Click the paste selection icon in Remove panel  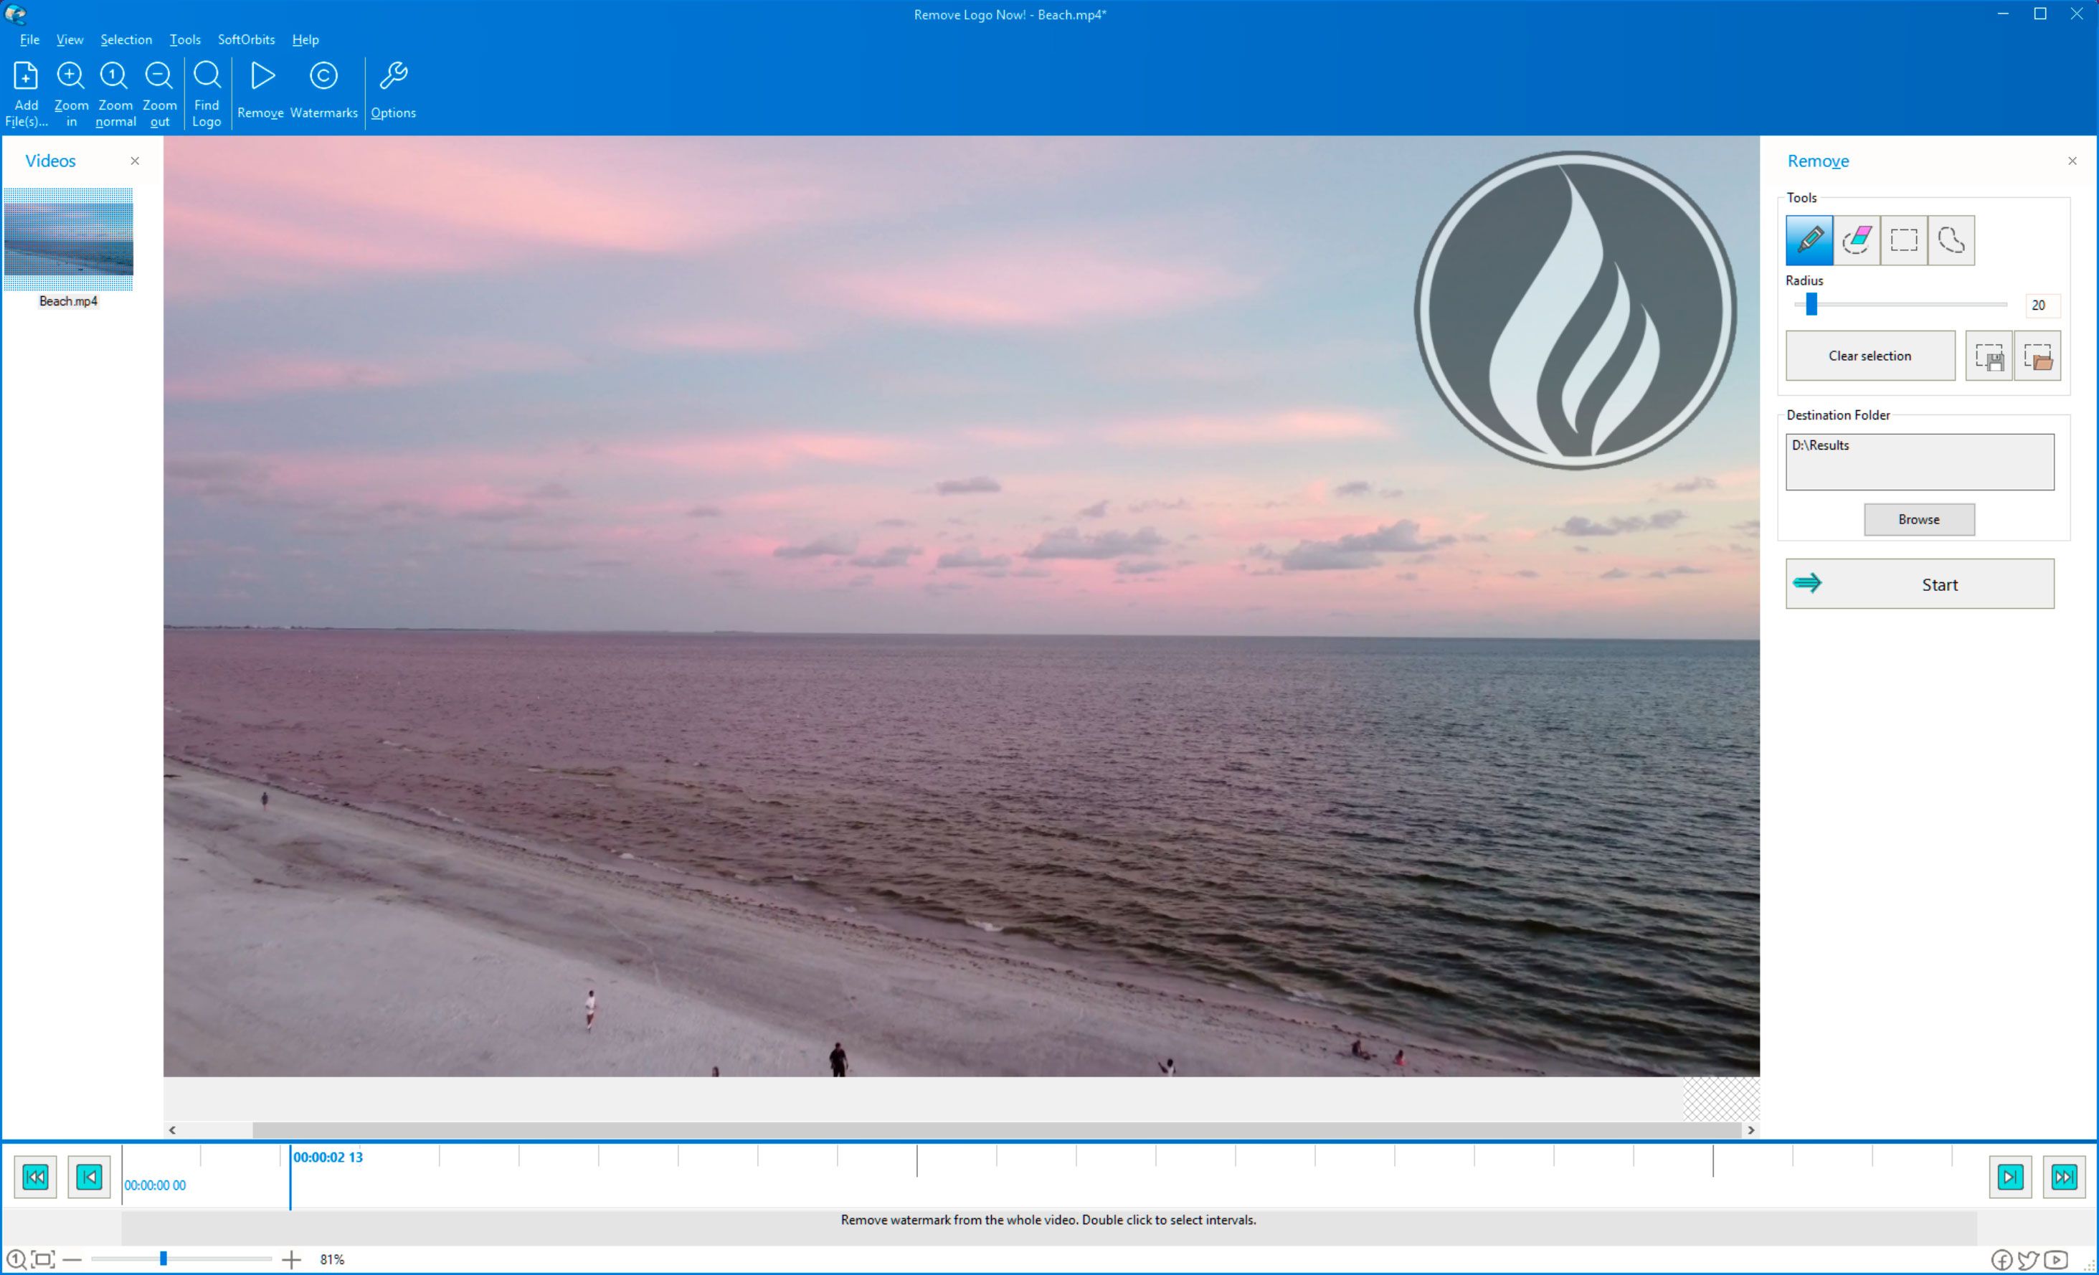[2037, 356]
